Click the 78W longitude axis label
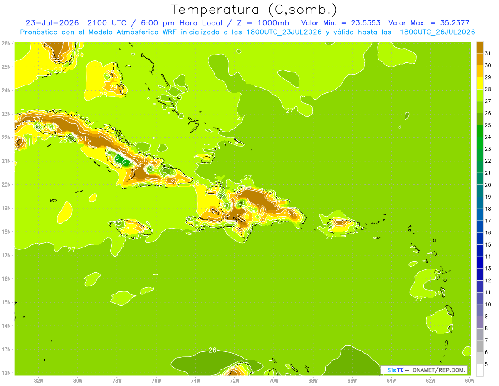 pyautogui.click(x=117, y=380)
